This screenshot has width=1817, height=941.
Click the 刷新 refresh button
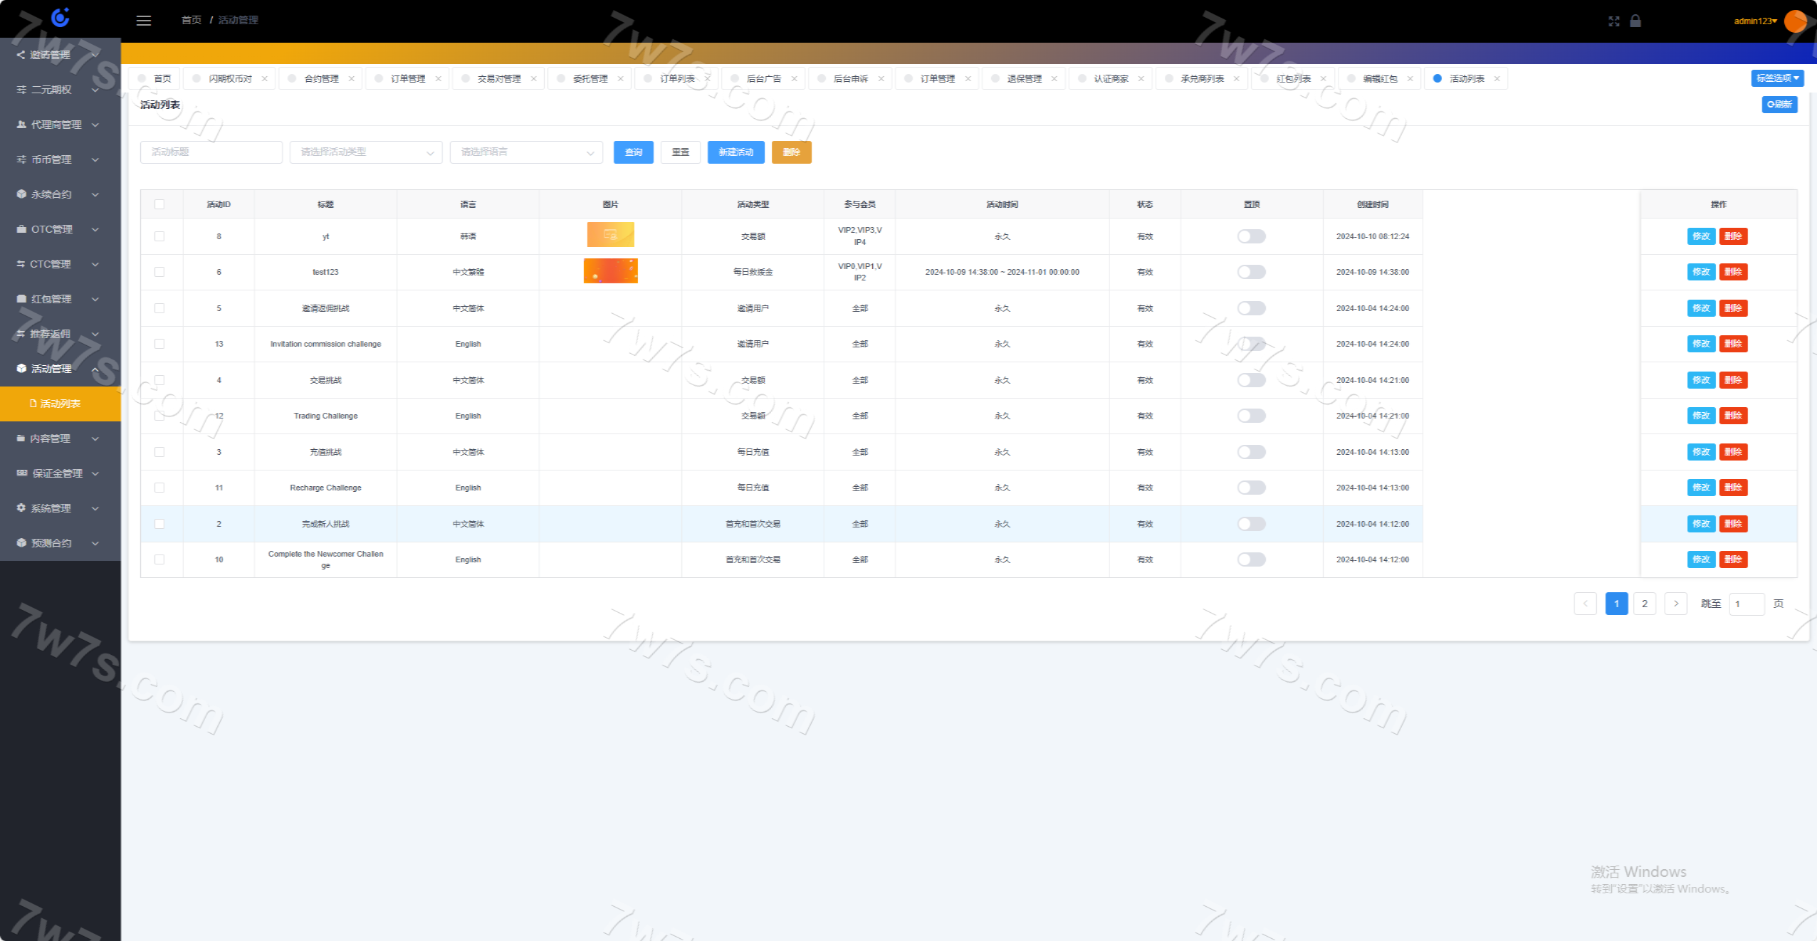pyautogui.click(x=1779, y=105)
